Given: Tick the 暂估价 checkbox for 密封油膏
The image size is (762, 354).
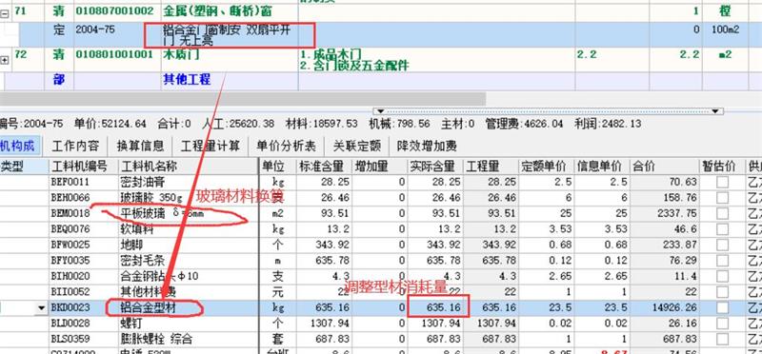Looking at the screenshot, I should click(722, 182).
